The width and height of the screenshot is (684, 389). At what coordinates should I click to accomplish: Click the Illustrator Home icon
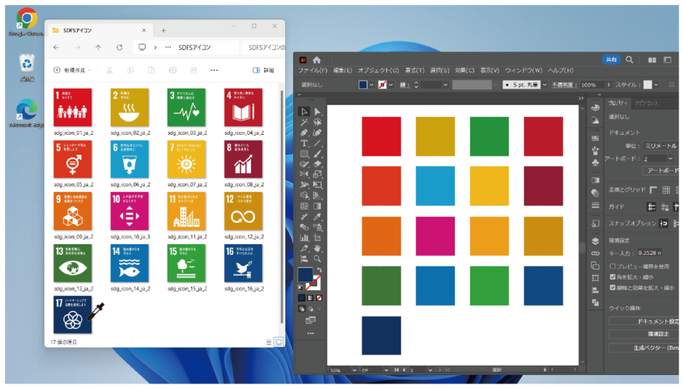(317, 59)
